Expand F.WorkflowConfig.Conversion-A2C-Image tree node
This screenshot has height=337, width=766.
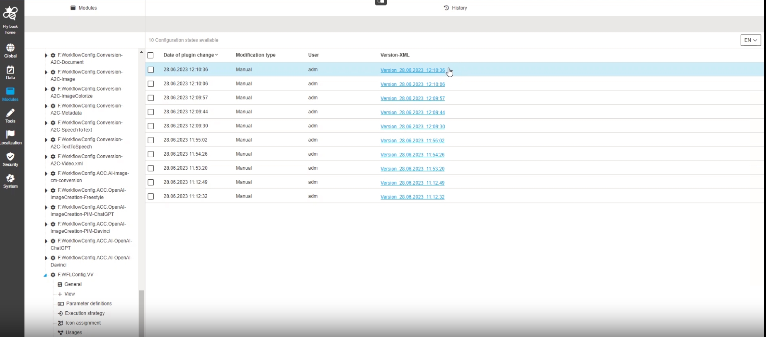pos(46,72)
